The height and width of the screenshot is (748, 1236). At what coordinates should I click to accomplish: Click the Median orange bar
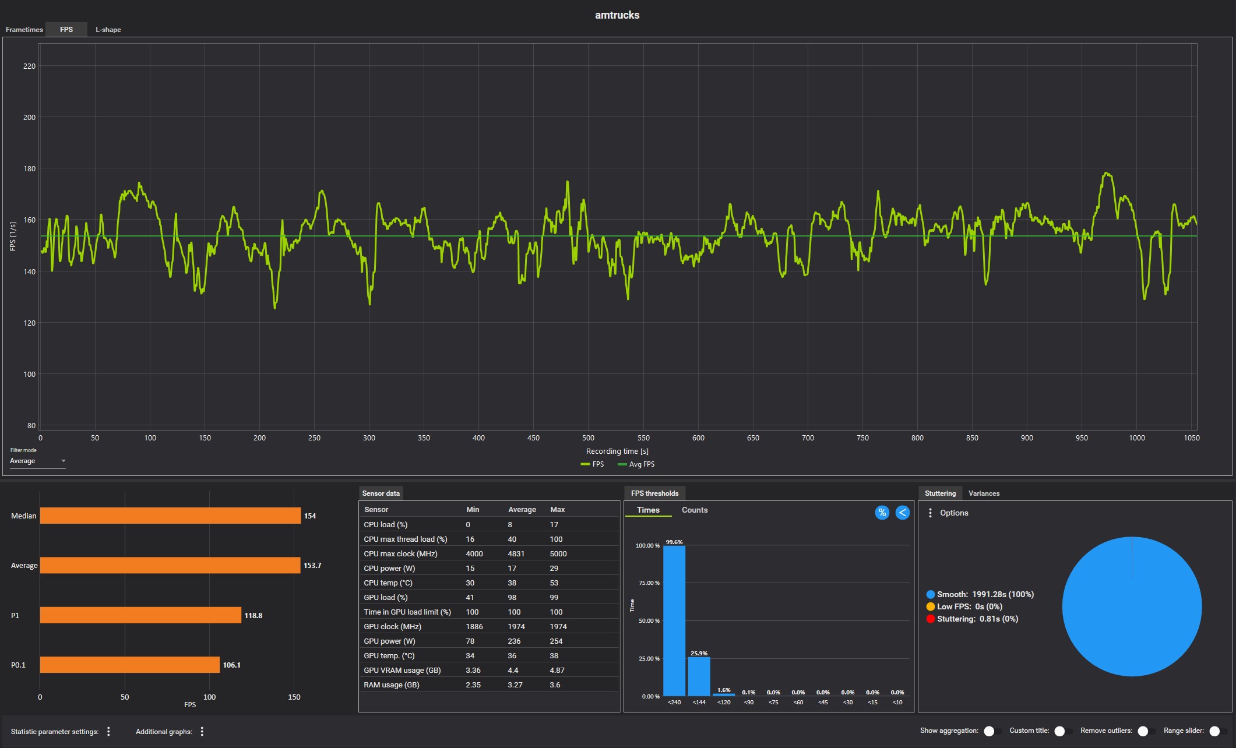pos(170,516)
